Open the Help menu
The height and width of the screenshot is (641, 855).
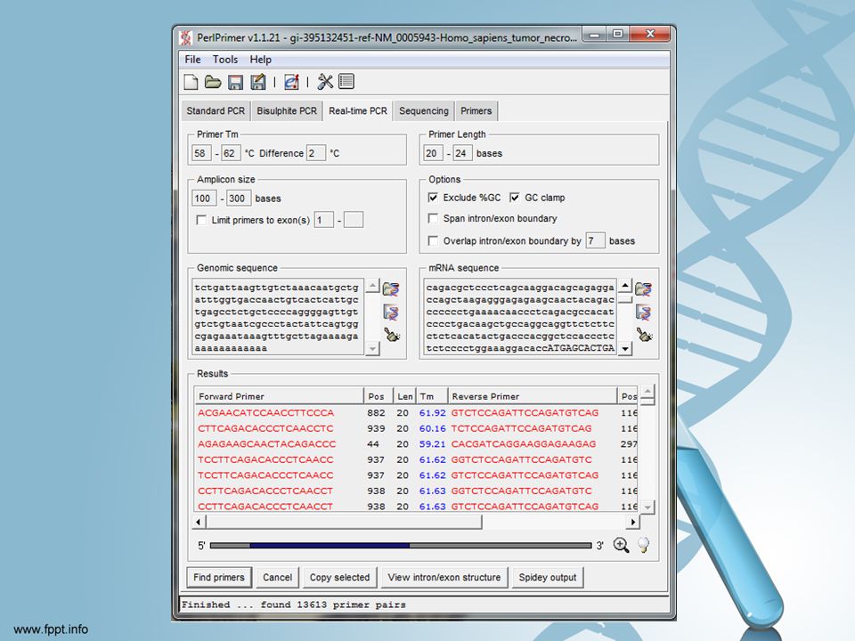coord(261,60)
